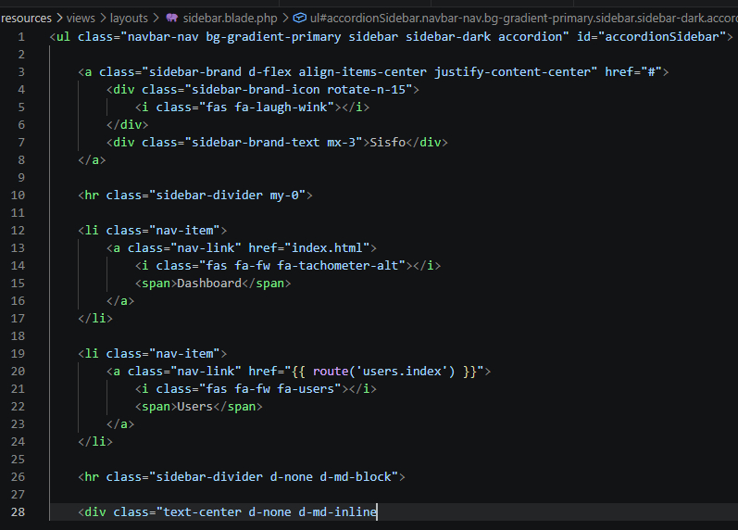The image size is (738, 530).
Task: Click the 'Dashboard' span text
Action: point(209,284)
